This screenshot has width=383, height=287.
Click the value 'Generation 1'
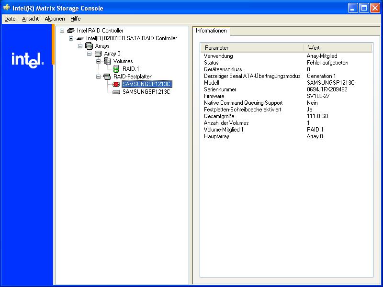pos(321,76)
